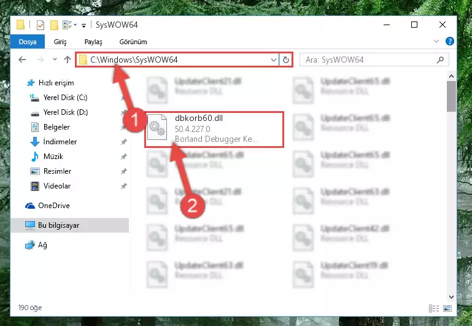The height and width of the screenshot is (326, 472).
Task: Click the folder icon at title bar left
Action: [20, 25]
